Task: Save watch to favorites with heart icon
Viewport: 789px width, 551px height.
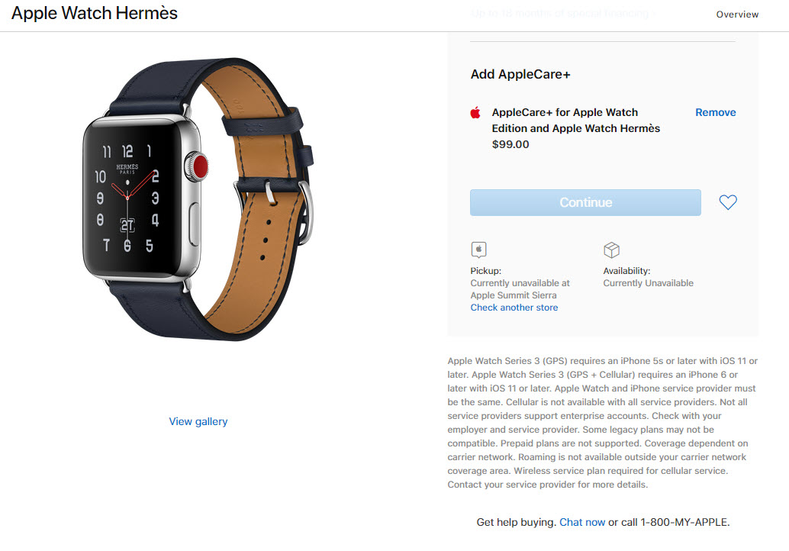Action: click(x=728, y=202)
